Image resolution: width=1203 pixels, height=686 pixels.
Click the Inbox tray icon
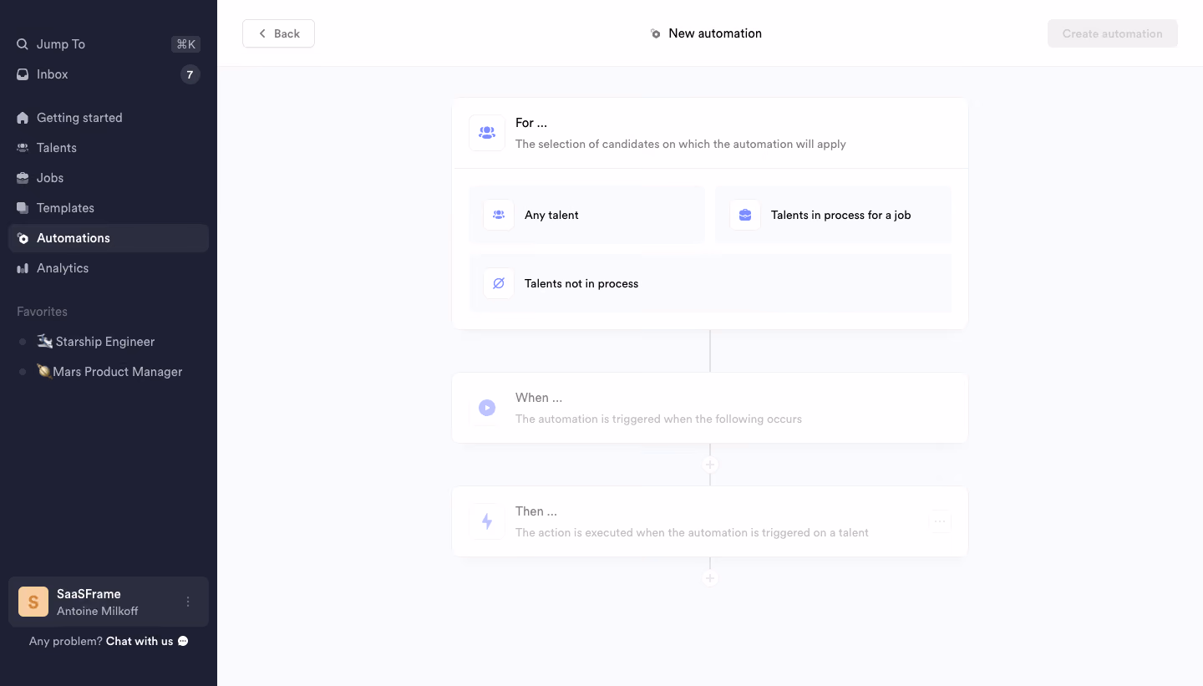23,74
